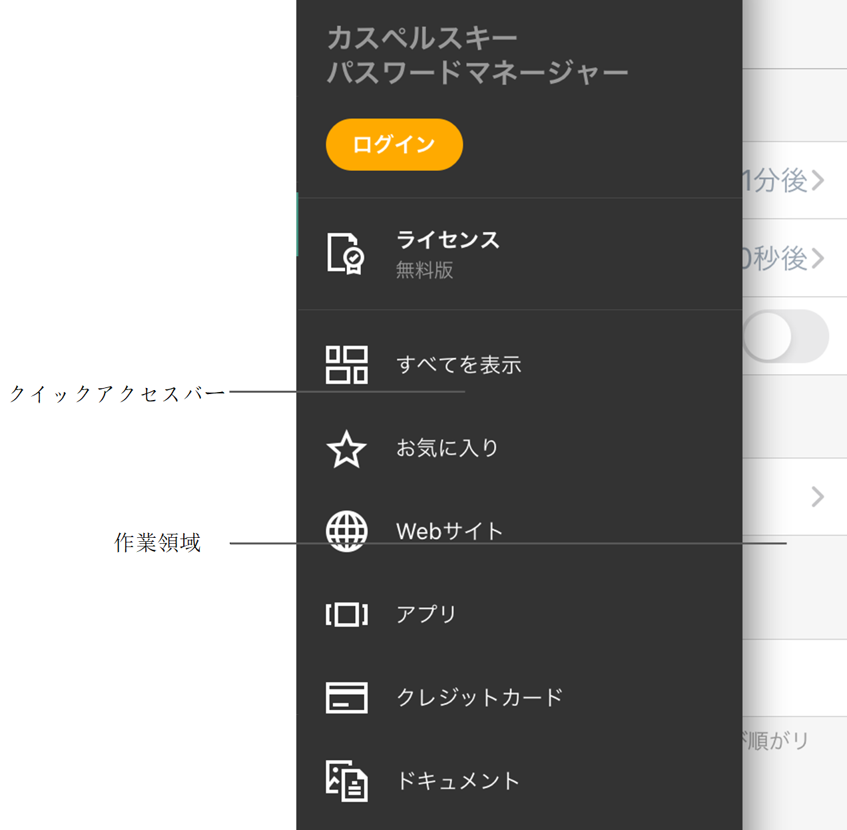847x830 pixels.
Task: Choose the クレジットカード category label
Action: [479, 698]
